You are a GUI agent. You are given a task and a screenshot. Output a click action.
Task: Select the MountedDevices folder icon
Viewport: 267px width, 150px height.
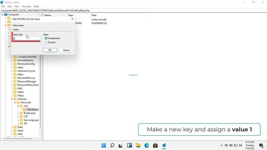15,78
